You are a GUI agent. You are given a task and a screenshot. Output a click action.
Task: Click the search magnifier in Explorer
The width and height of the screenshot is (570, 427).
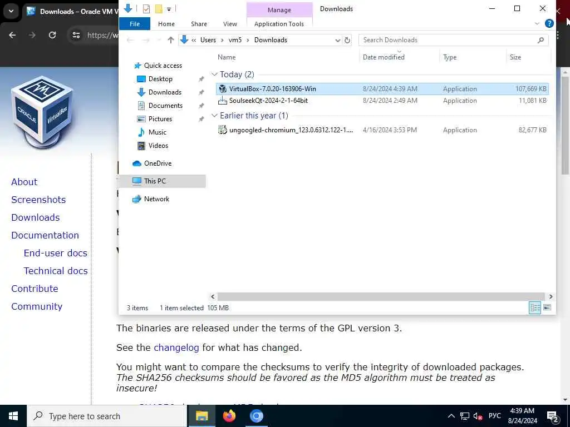point(540,40)
